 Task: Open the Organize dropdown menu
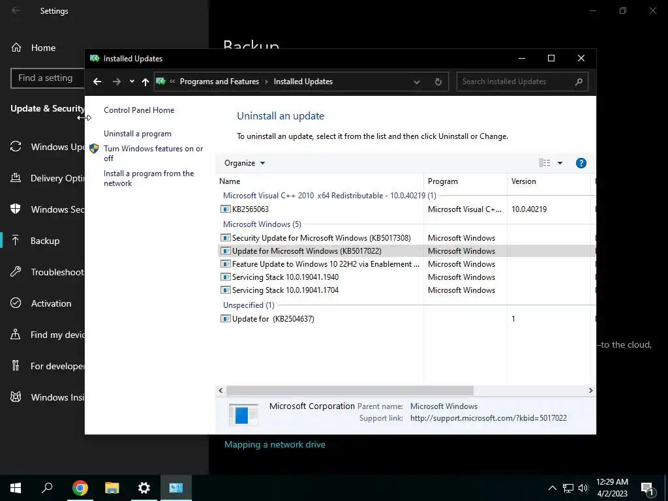tap(245, 163)
